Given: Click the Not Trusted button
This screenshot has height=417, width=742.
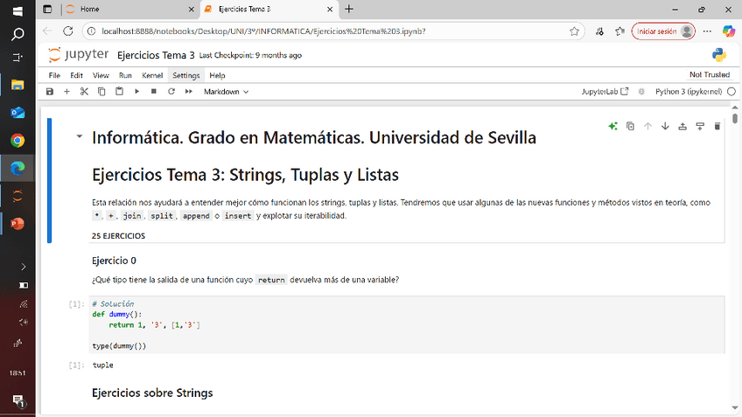Looking at the screenshot, I should click(709, 75).
